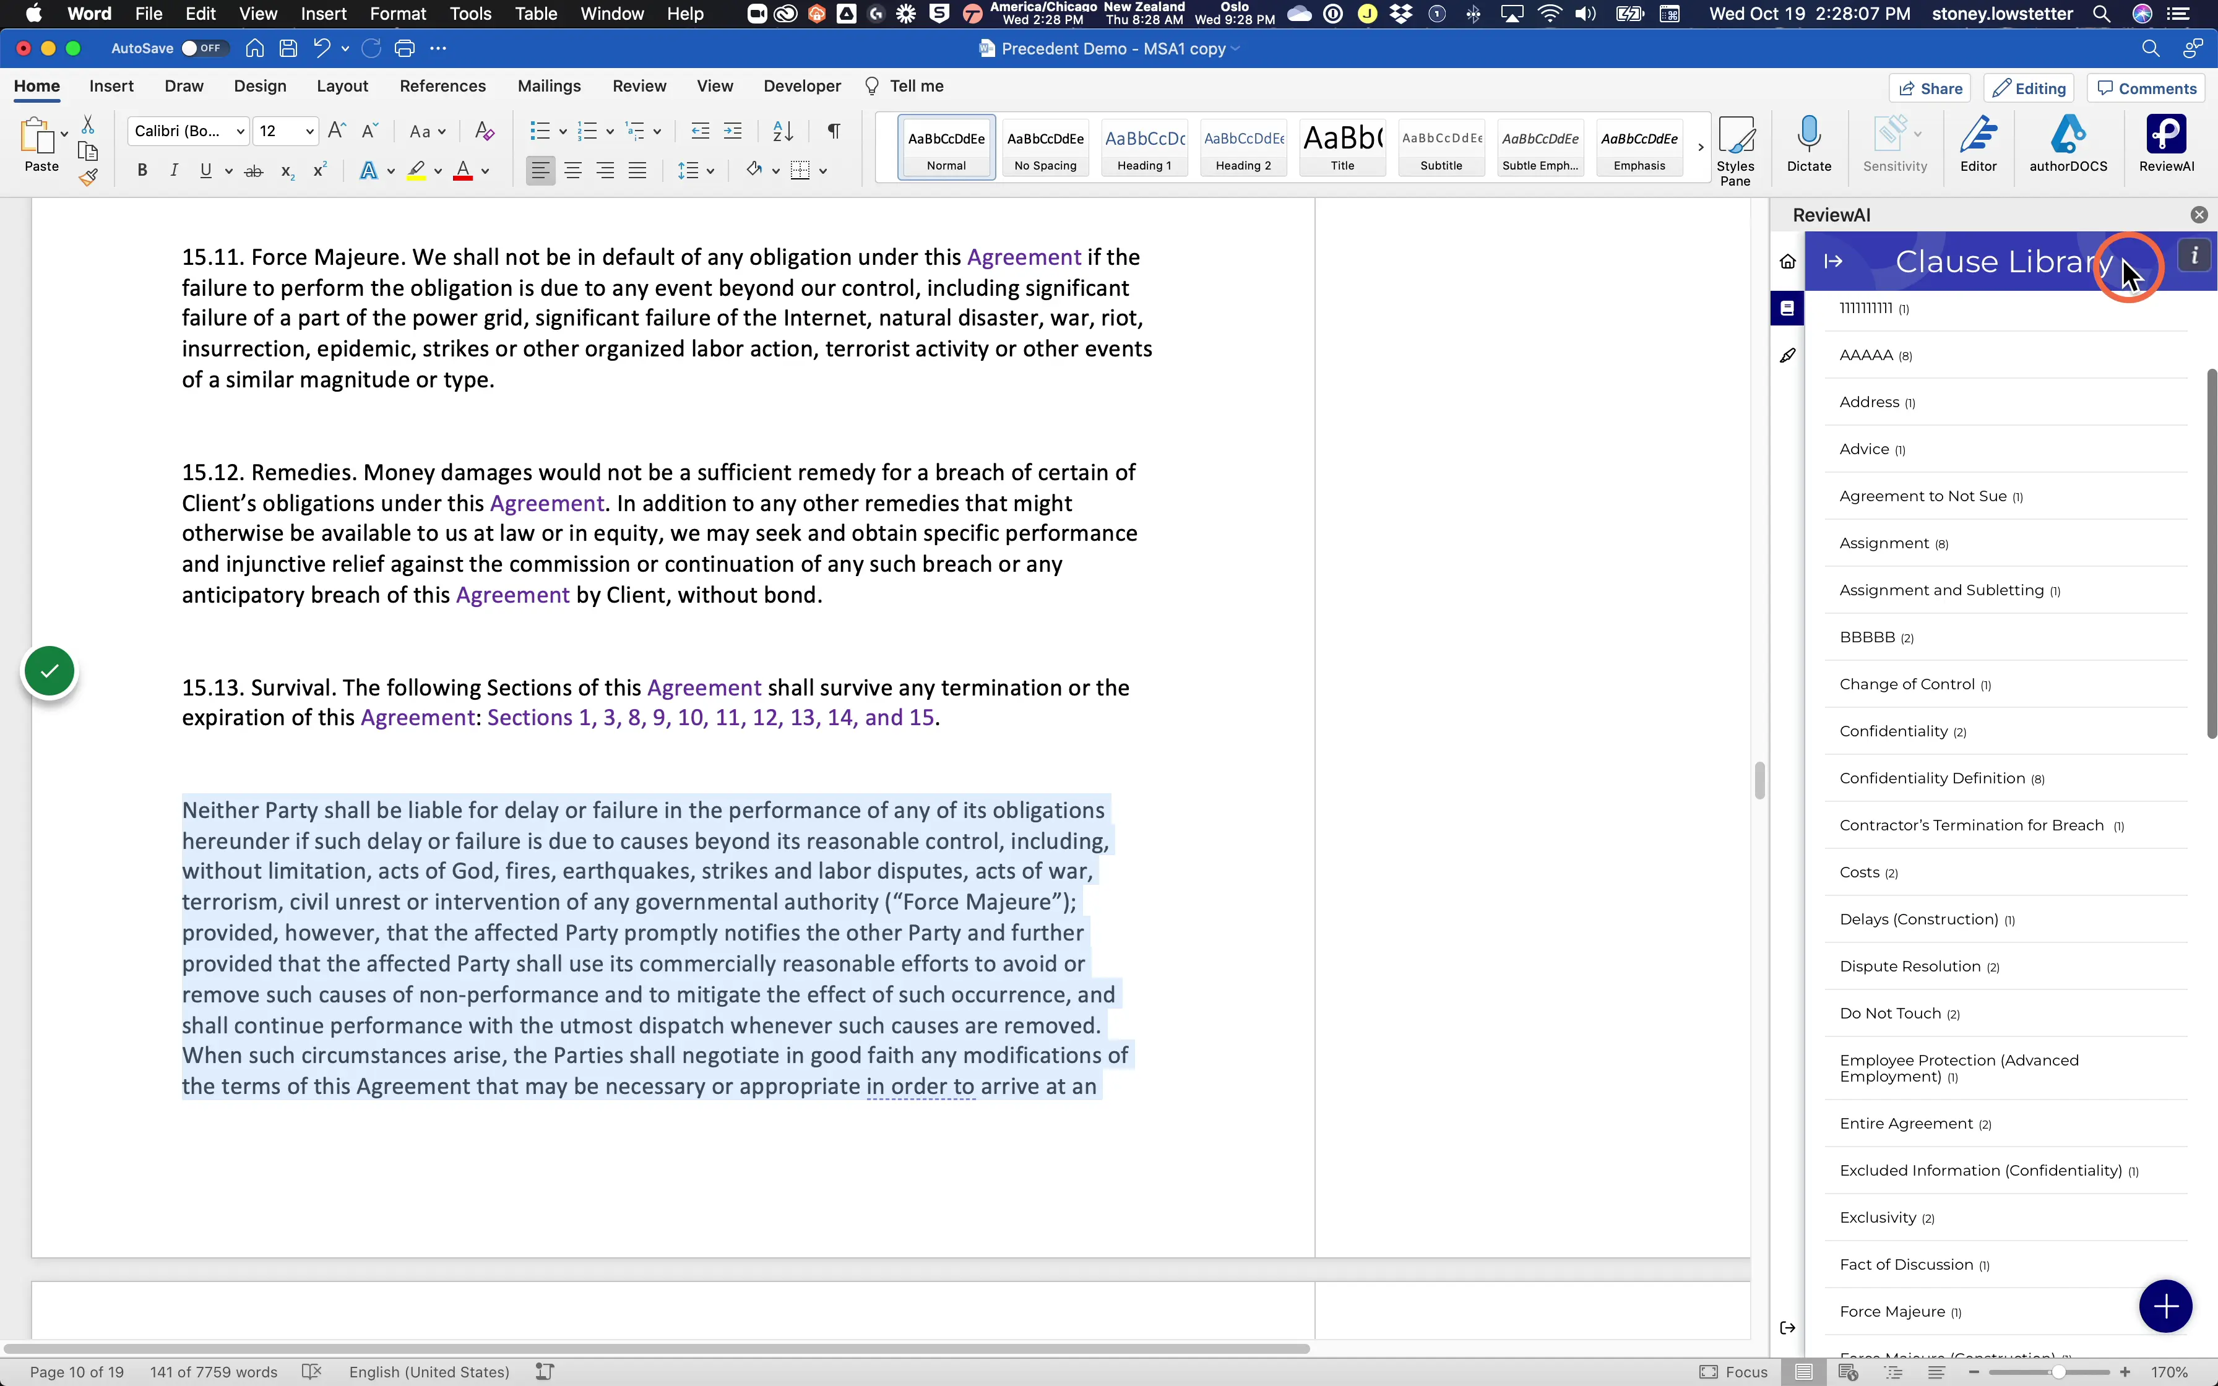The height and width of the screenshot is (1386, 2218).
Task: Click the ReviewAI panel home icon
Action: tap(1787, 262)
